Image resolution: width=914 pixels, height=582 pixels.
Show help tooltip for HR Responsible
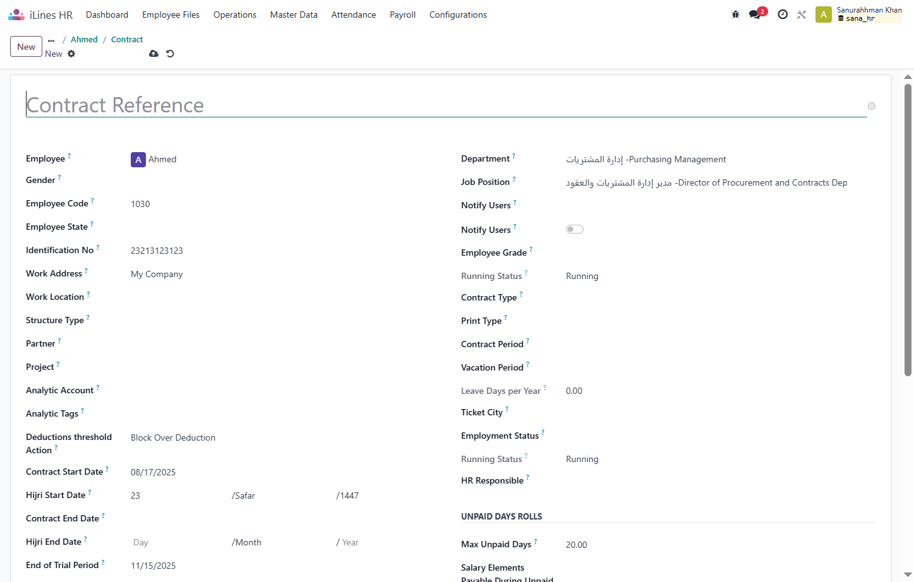(x=527, y=478)
